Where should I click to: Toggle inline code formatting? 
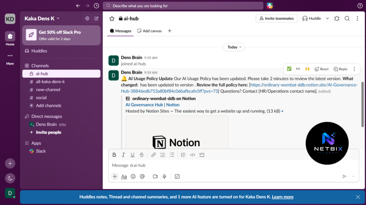(x=193, y=155)
